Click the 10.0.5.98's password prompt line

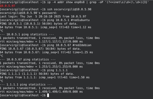pyautogui.click(x=28, y=13)
